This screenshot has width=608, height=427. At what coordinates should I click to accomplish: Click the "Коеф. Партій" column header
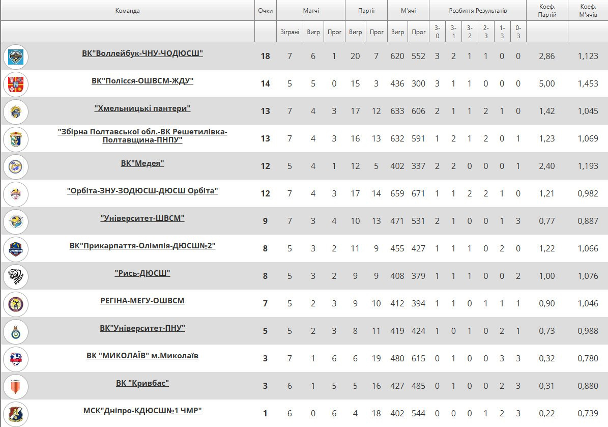coord(547,11)
